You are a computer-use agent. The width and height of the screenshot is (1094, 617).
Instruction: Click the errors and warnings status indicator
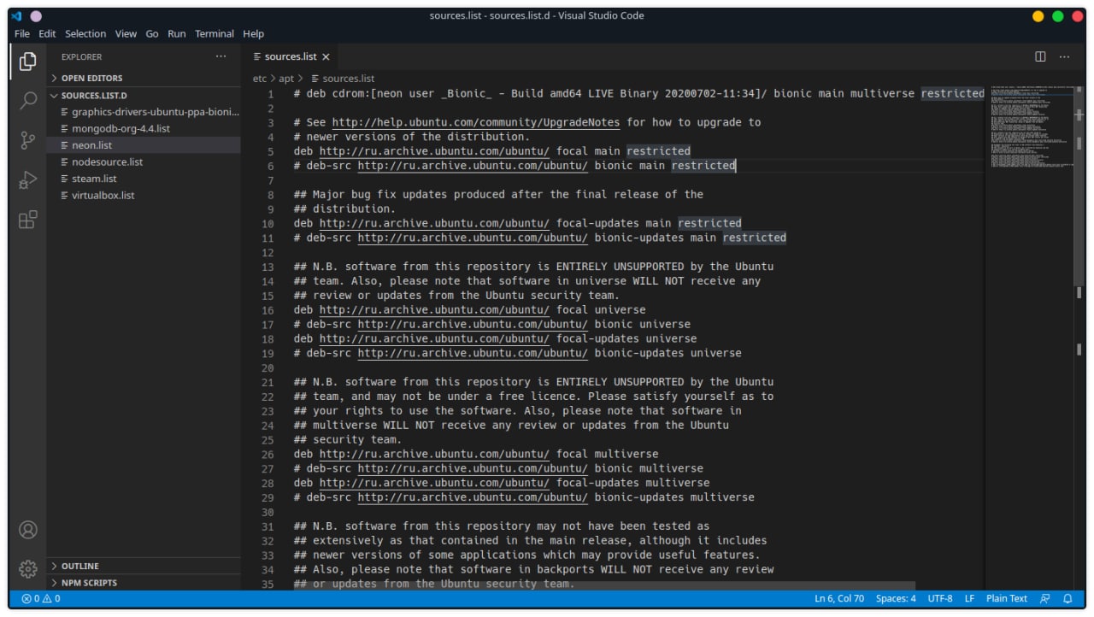(41, 599)
